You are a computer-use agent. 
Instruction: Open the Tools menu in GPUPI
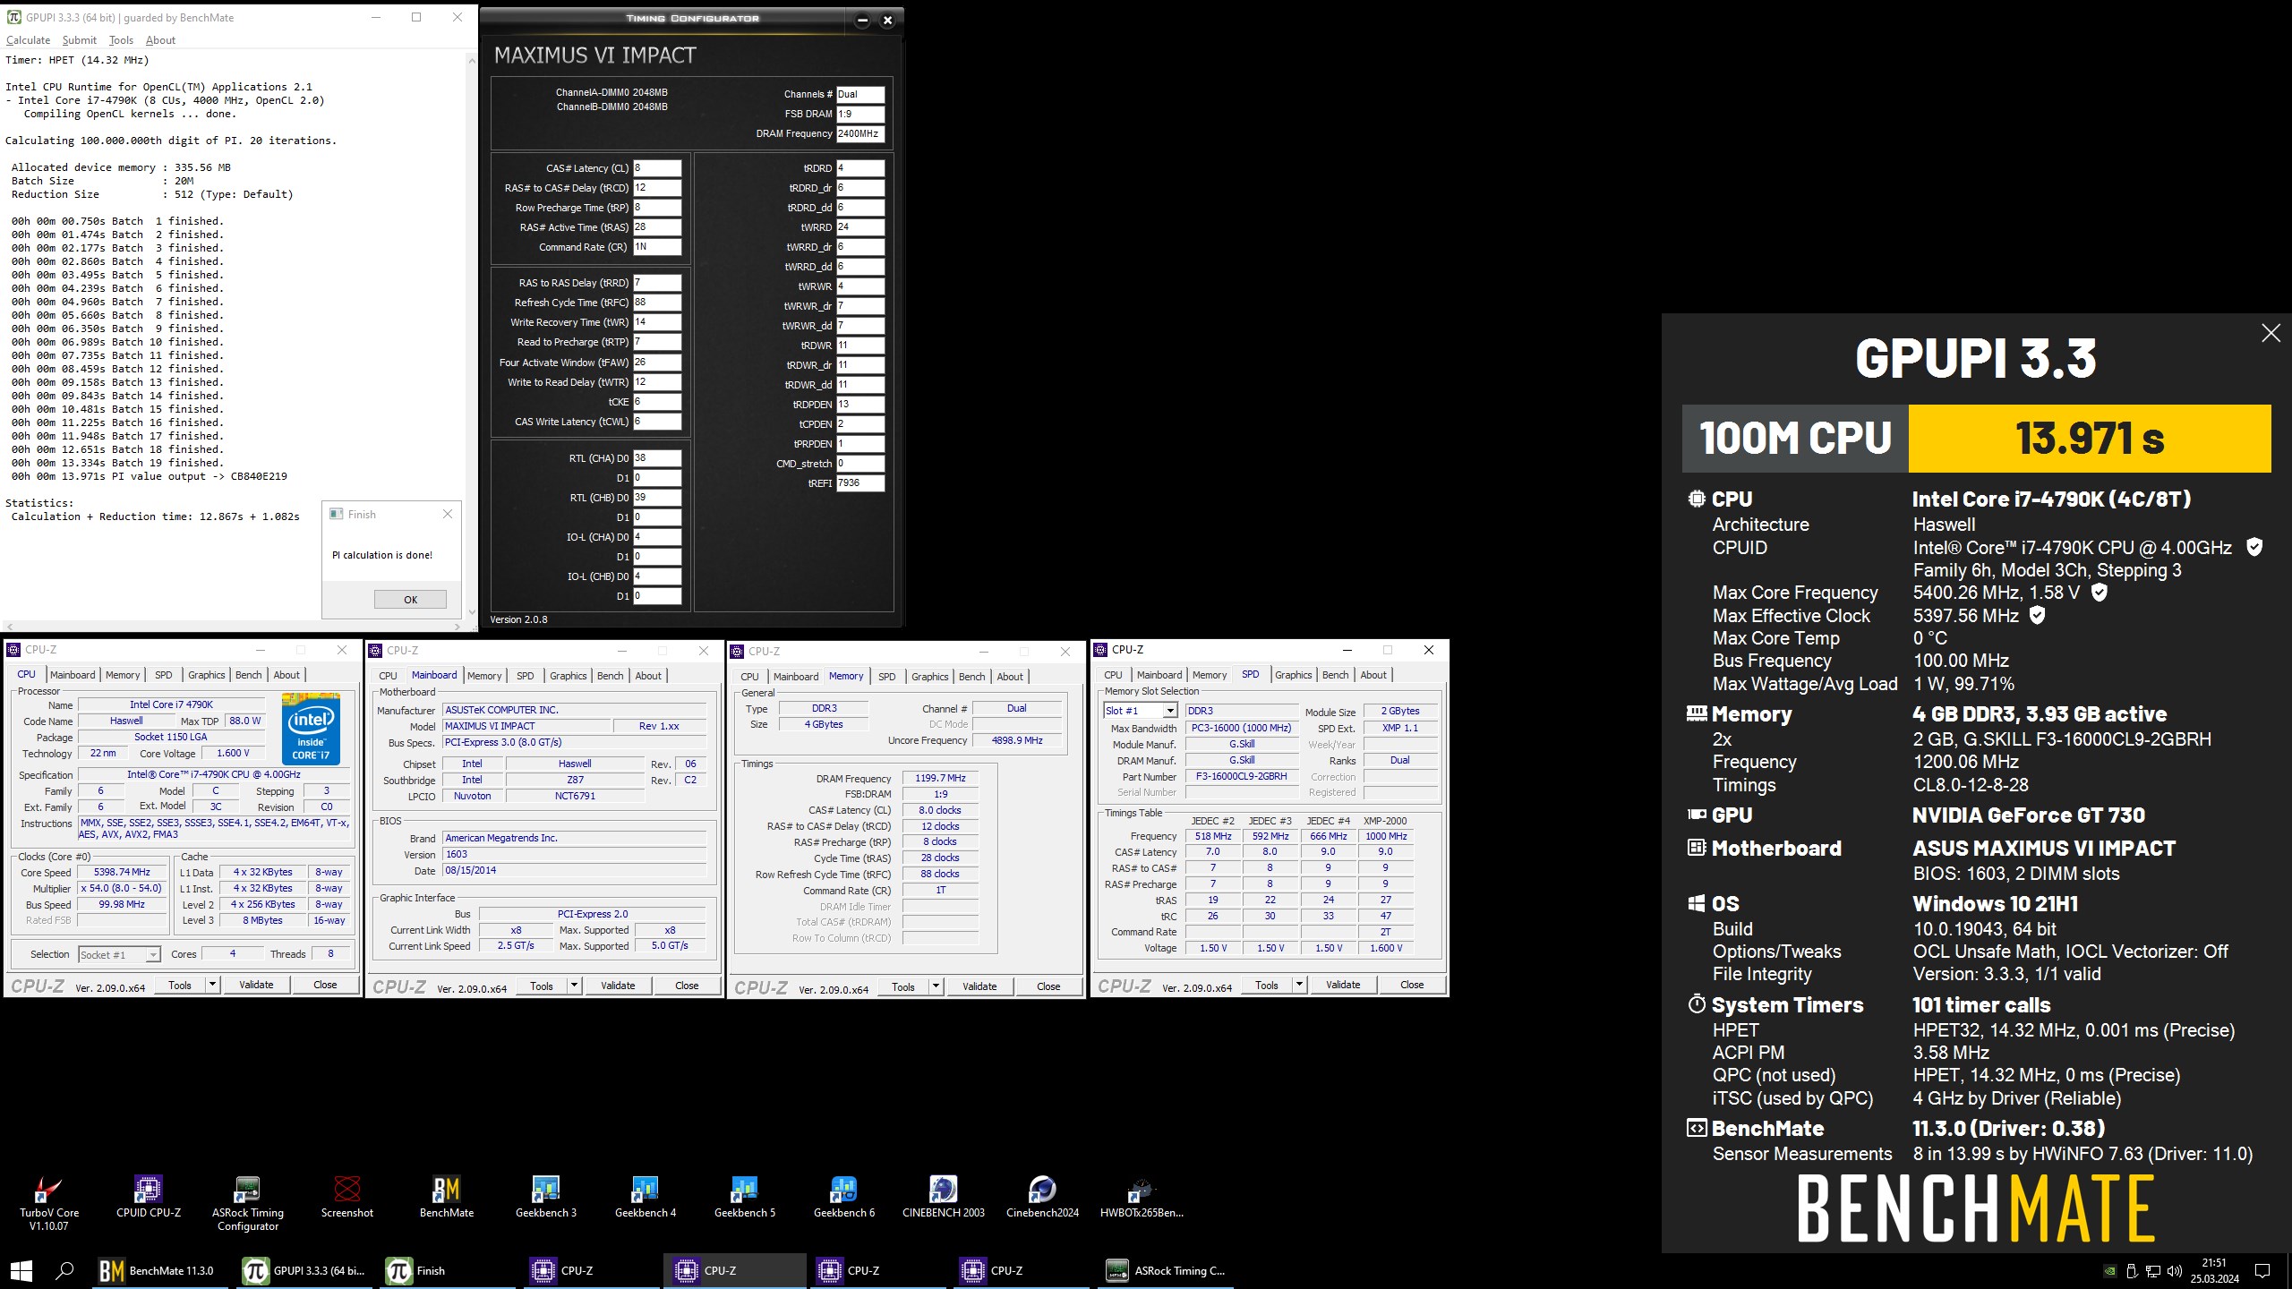point(121,40)
